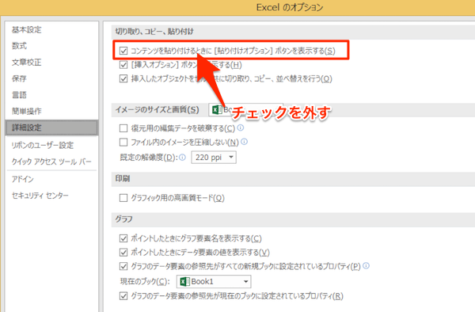
Task: Toggle 現在のブックに設定されているプロパティ checkbox
Action: 123,296
